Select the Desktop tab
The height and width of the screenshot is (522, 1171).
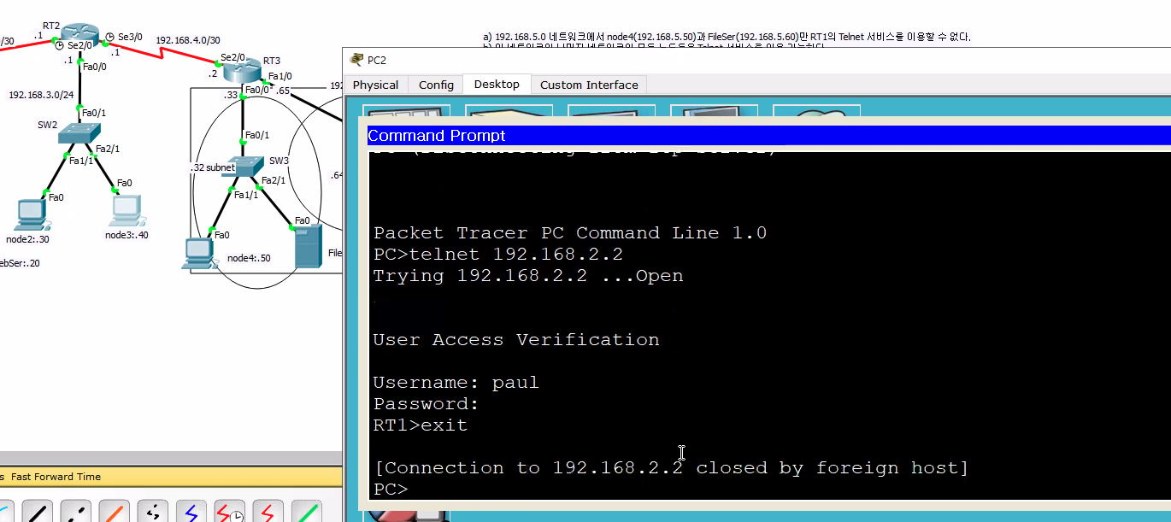[497, 84]
